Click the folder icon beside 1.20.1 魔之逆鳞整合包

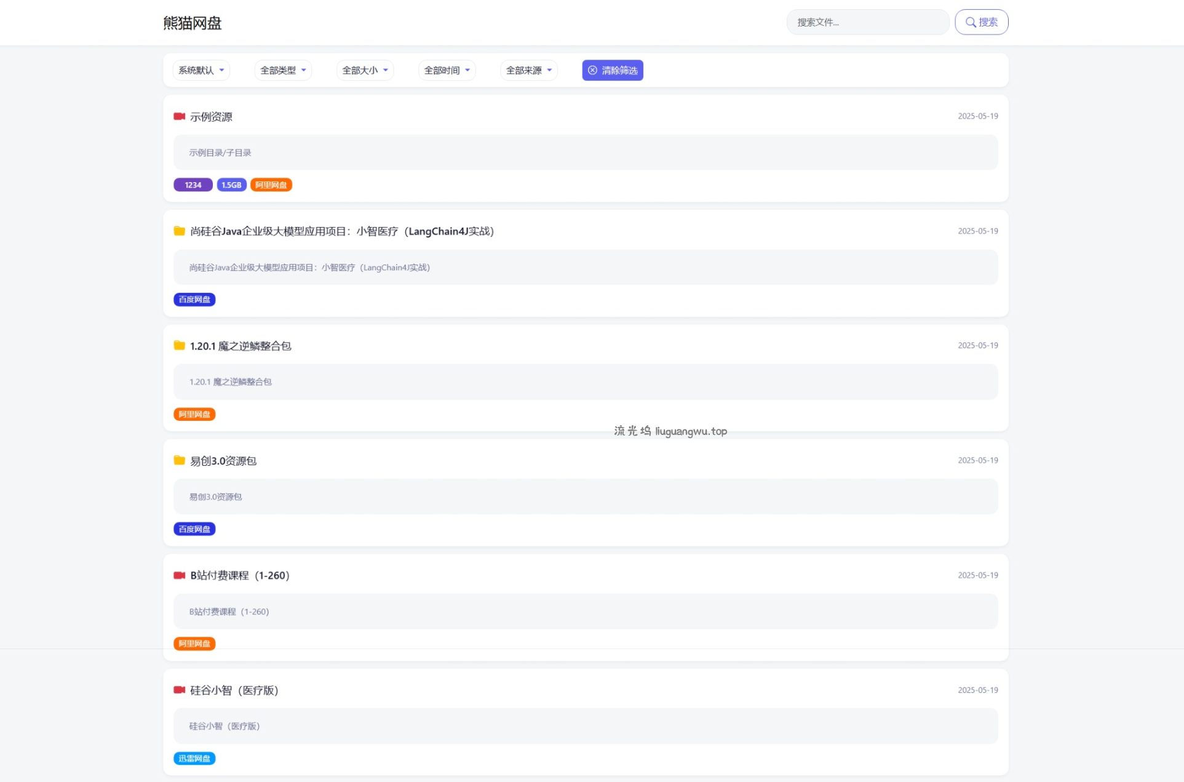179,345
